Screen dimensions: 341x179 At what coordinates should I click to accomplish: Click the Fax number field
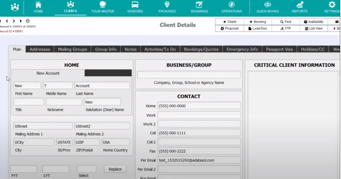click(199, 151)
